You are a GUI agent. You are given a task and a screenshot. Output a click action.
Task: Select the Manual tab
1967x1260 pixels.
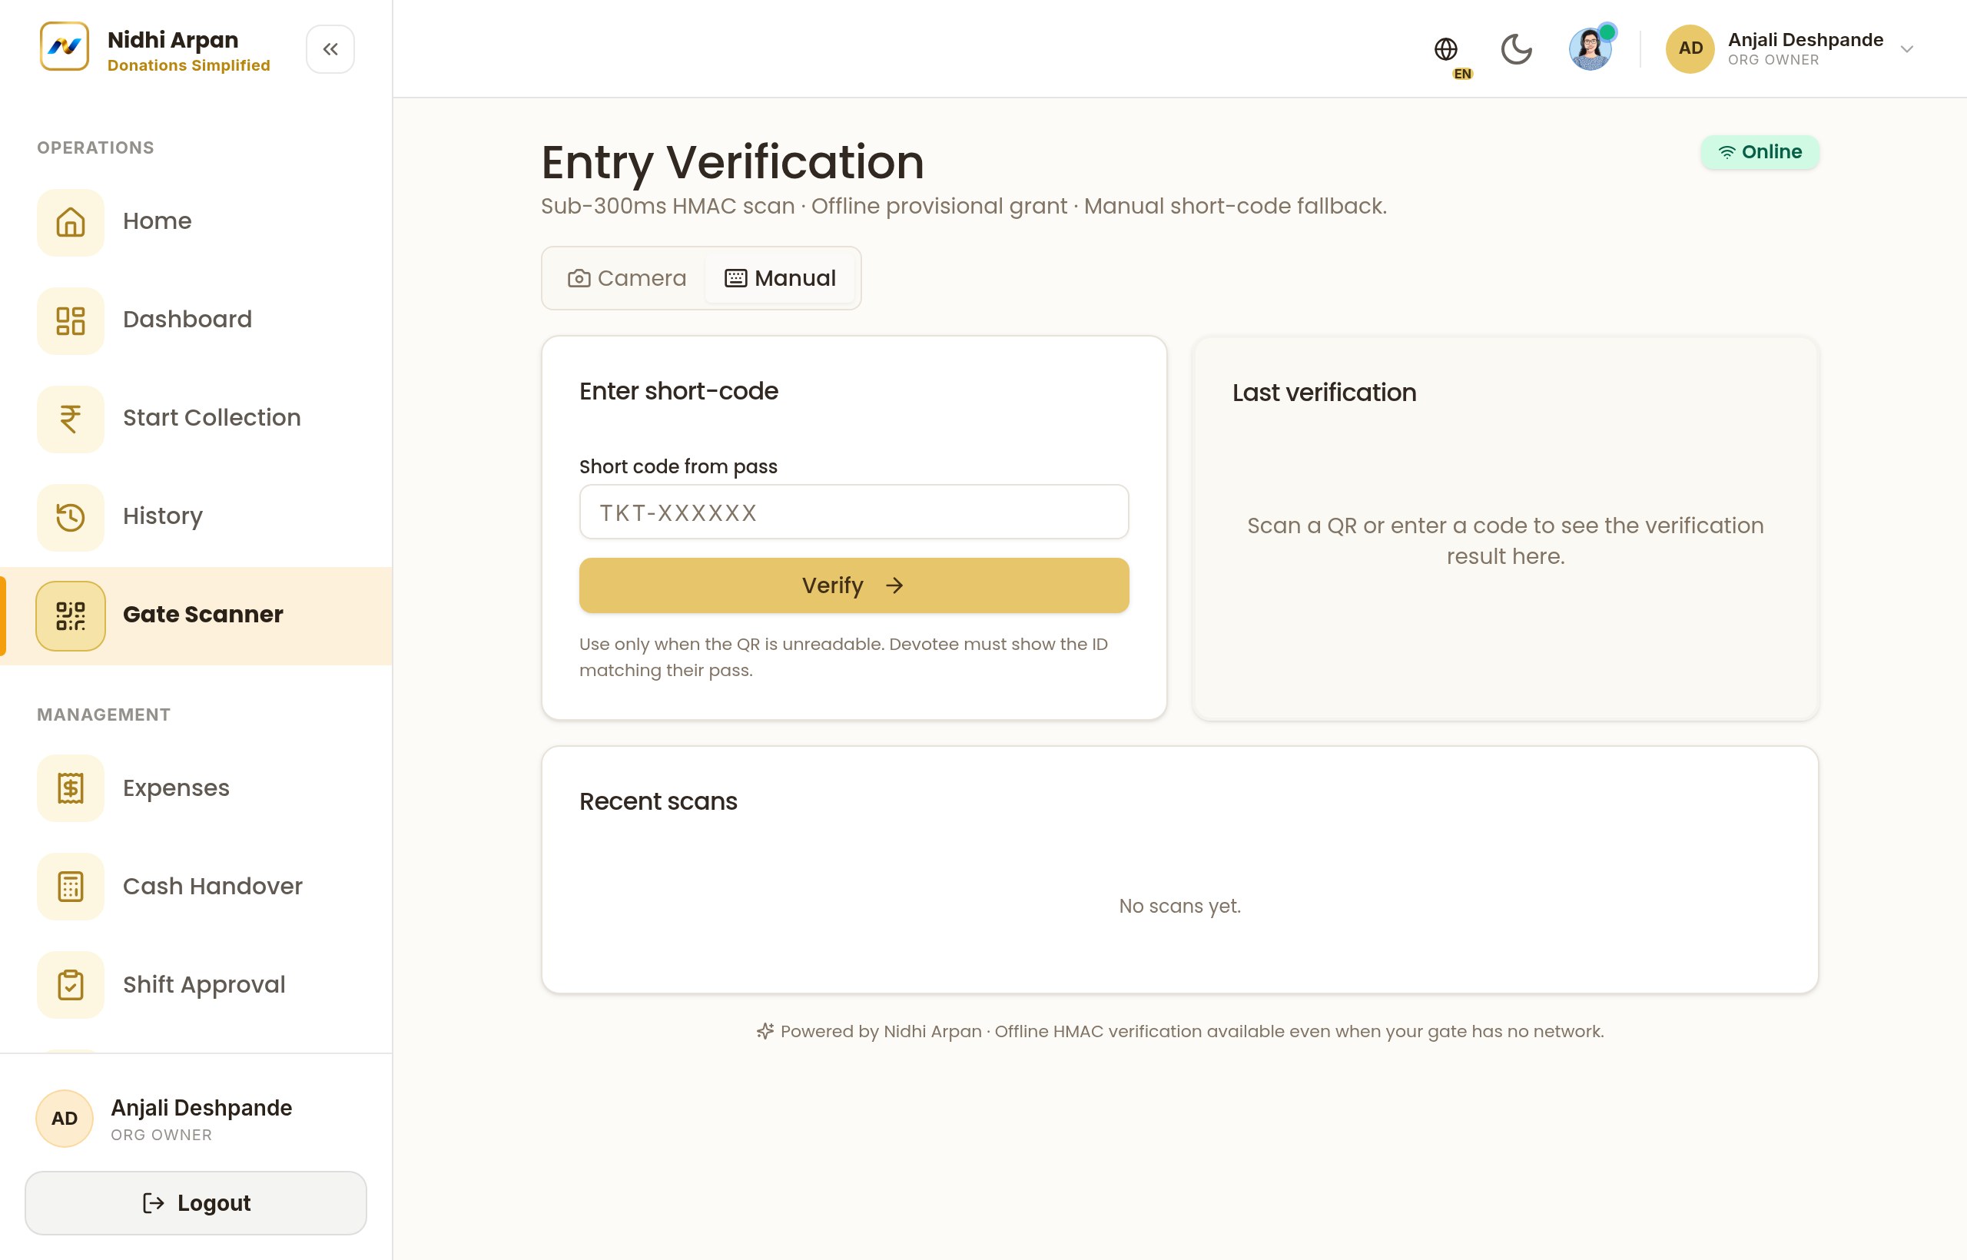click(x=780, y=278)
